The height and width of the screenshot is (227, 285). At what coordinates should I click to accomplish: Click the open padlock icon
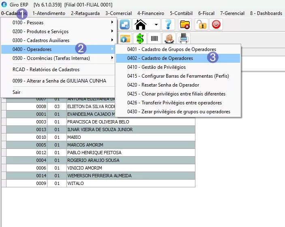pos(201,25)
